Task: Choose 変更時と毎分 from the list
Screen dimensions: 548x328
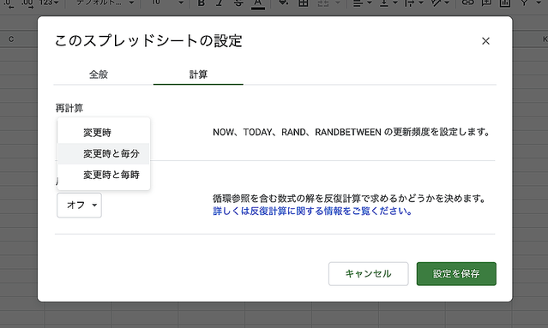Action: tap(104, 153)
